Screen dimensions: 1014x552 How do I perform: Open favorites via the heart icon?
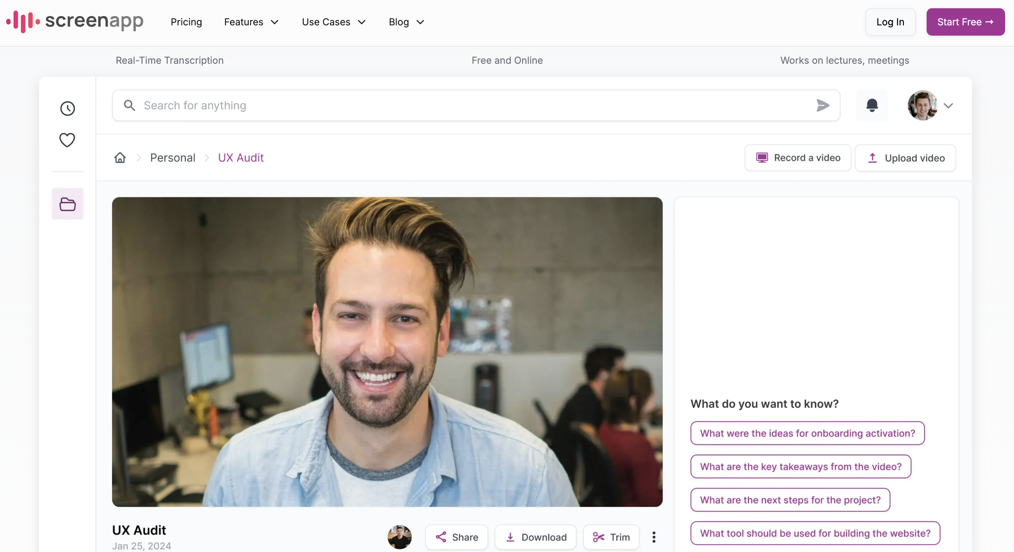[x=67, y=140]
